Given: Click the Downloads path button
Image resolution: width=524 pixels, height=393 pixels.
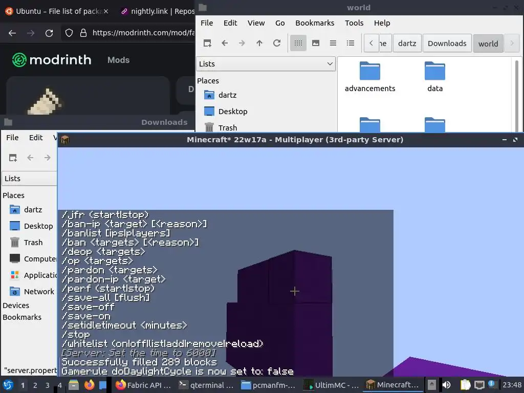Looking at the screenshot, I should tap(447, 43).
